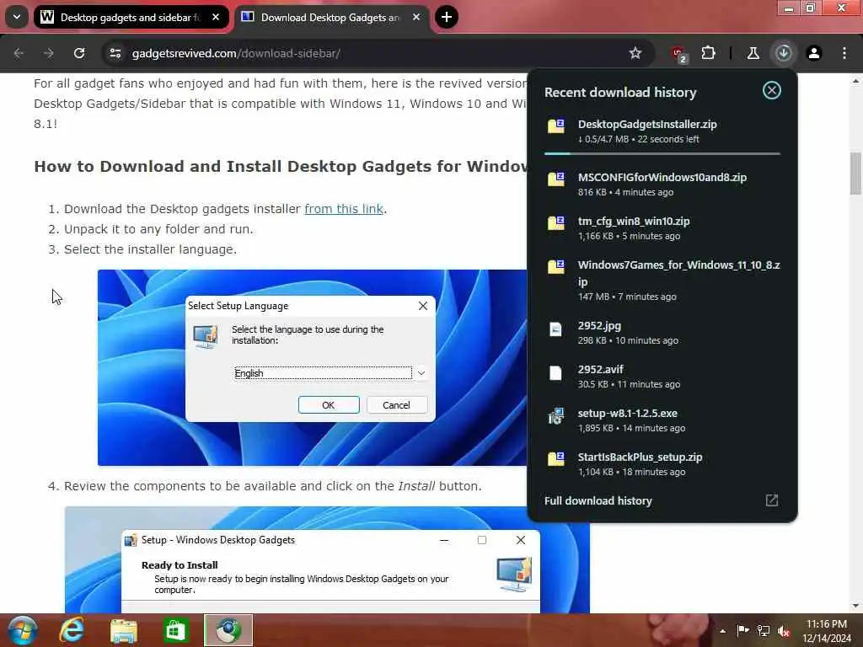Open 2952.avif from download history
The height and width of the screenshot is (647, 863).
click(x=662, y=377)
